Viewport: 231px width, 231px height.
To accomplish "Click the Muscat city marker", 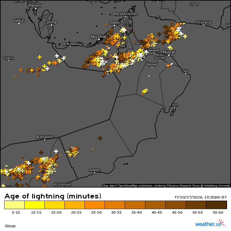I will [169, 55].
